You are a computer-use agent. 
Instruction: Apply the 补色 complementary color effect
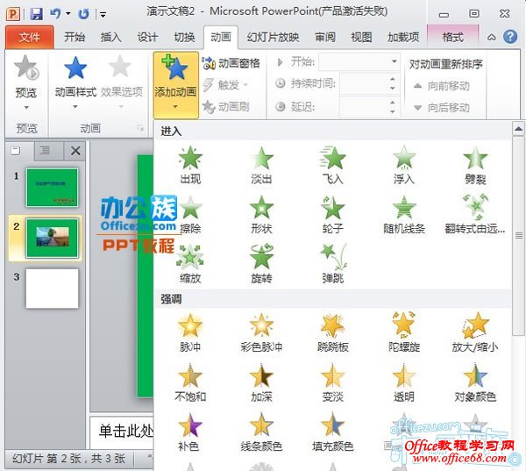[x=190, y=432]
